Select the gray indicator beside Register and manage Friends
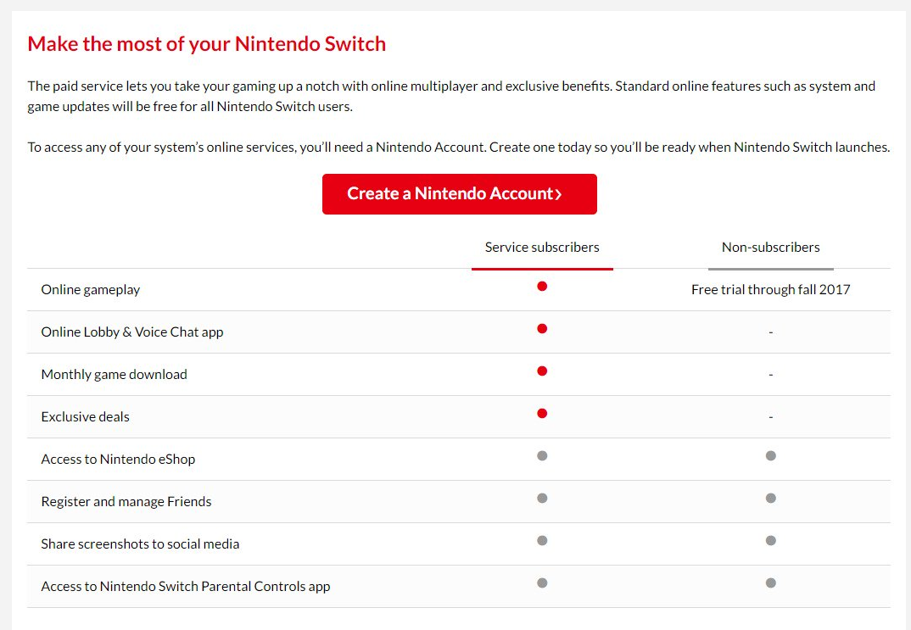This screenshot has width=911, height=630. pyautogui.click(x=542, y=498)
